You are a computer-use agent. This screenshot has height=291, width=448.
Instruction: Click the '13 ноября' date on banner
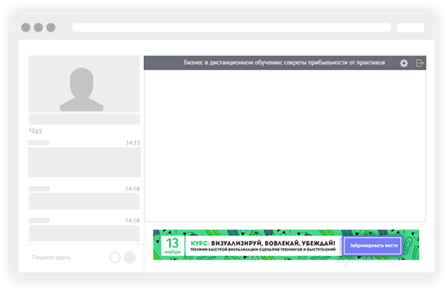click(x=172, y=245)
